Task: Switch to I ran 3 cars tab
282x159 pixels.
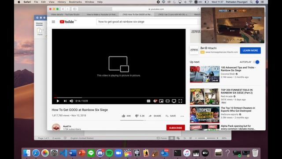Action: tap(173, 15)
